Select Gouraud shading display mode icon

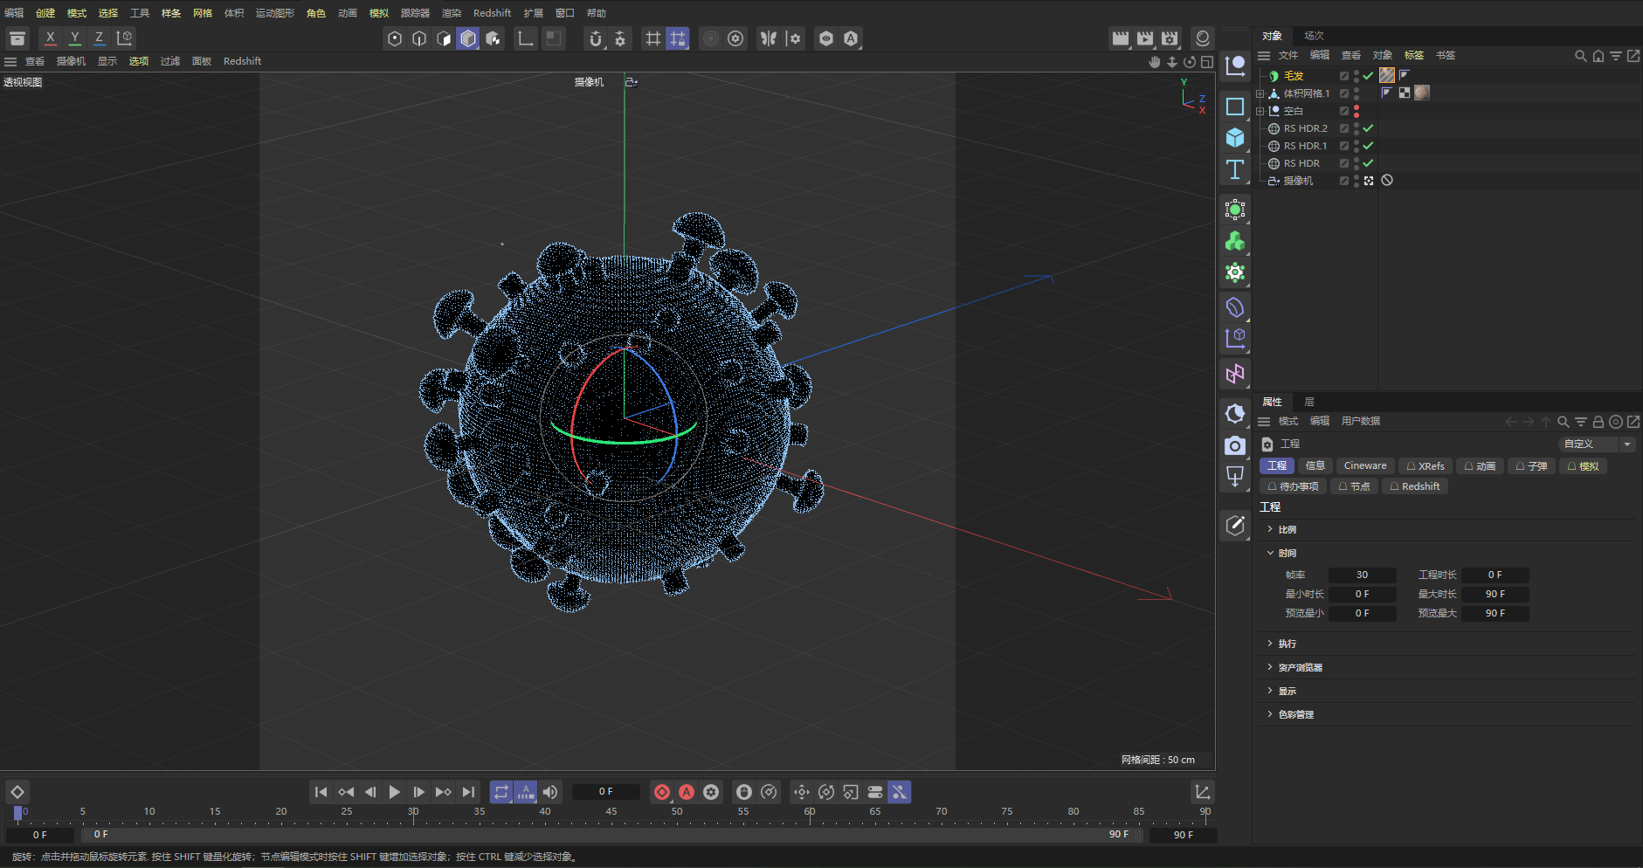click(x=468, y=38)
